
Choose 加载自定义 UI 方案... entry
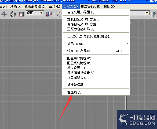[96, 19]
